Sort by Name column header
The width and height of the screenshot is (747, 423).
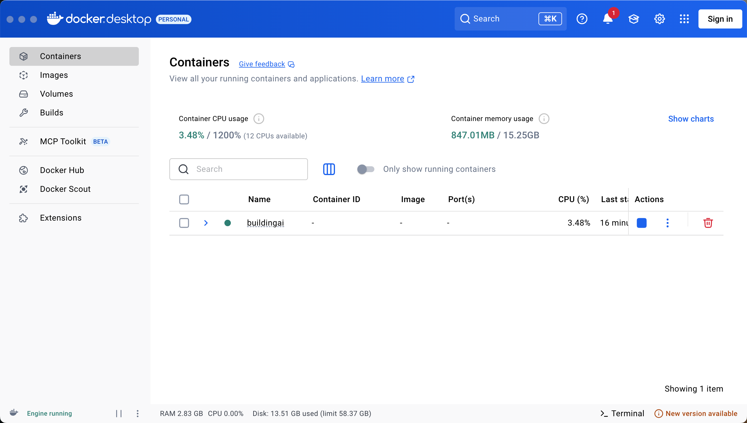[259, 199]
